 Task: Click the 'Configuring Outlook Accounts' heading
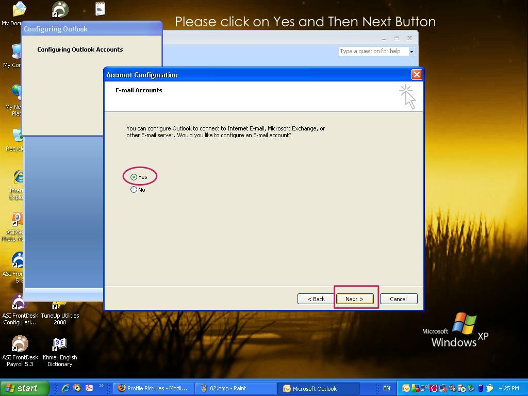pos(80,49)
